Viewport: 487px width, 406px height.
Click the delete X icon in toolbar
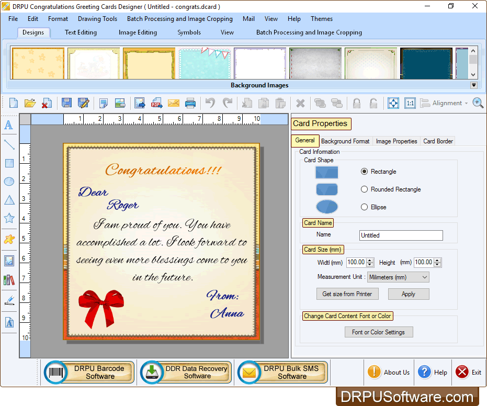(x=300, y=103)
